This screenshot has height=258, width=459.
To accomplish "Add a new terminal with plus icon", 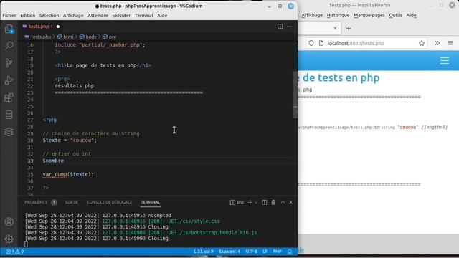I will pos(250,202).
